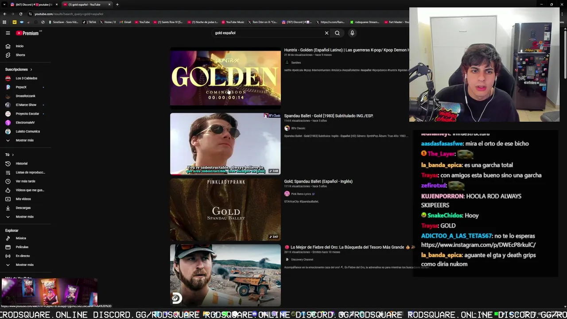Viewport: 567px width, 319px height.
Task: Click the YouTube Premium logo
Action: [x=27, y=33]
